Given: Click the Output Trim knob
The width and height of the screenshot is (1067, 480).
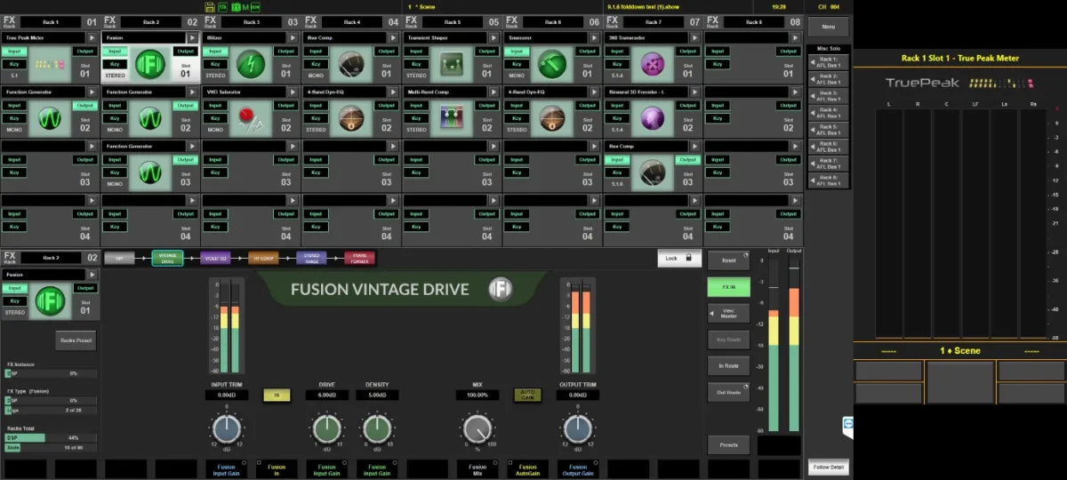Looking at the screenshot, I should click(577, 429).
